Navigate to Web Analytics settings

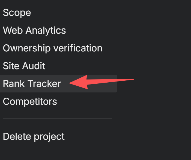coord(34,30)
